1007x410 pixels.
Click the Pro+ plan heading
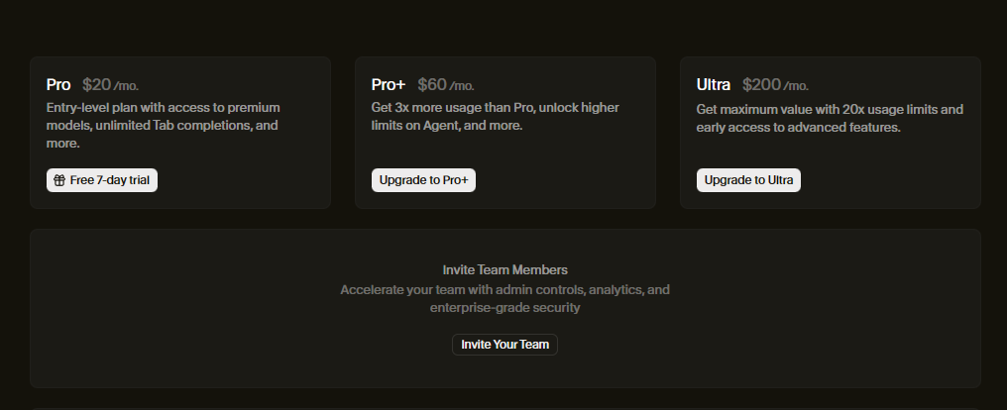pos(389,85)
